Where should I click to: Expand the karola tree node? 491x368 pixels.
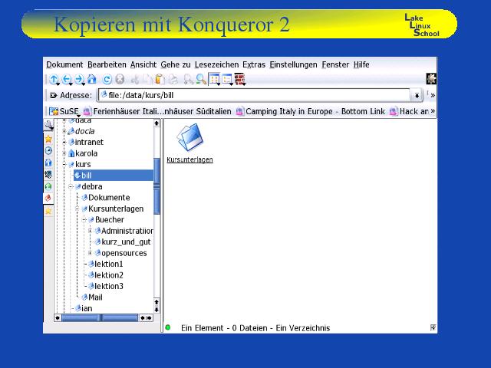[64, 153]
